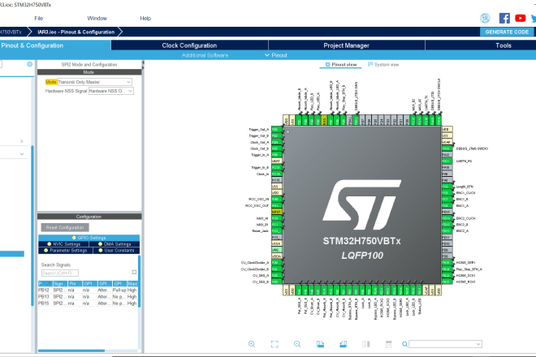Select the Trigger_Out_A pin on the chip

coord(277,130)
